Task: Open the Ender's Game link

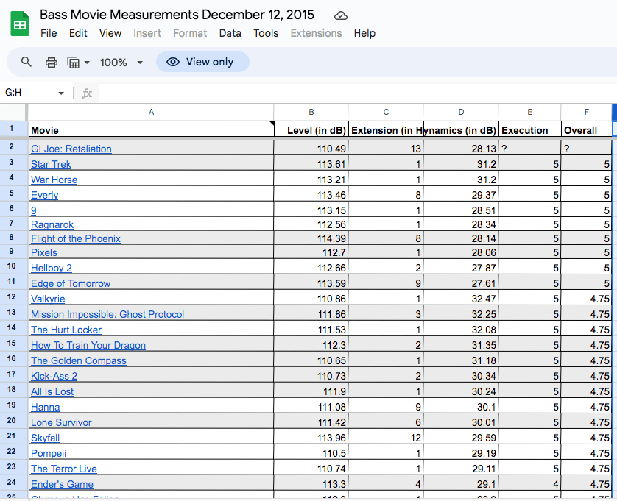Action: 62,484
